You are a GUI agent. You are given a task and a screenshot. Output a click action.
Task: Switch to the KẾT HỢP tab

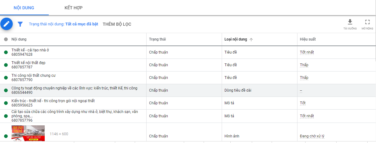click(74, 8)
